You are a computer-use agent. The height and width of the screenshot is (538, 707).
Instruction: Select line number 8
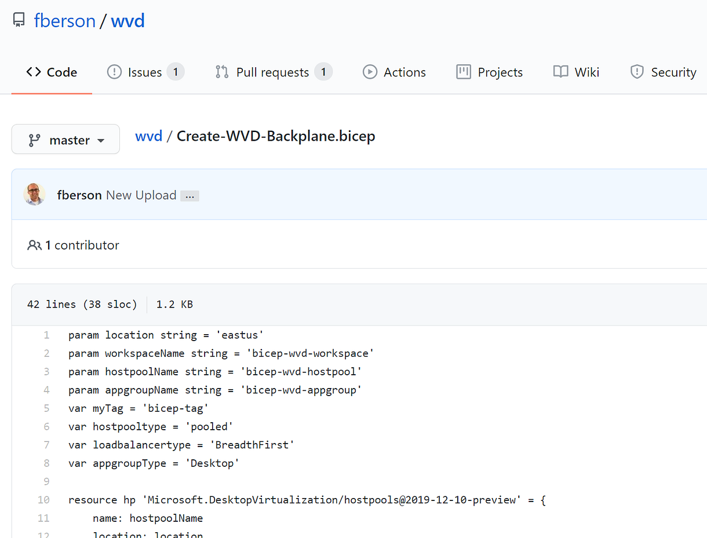point(46,463)
